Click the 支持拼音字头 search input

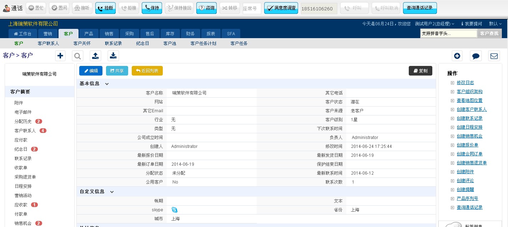(449, 33)
